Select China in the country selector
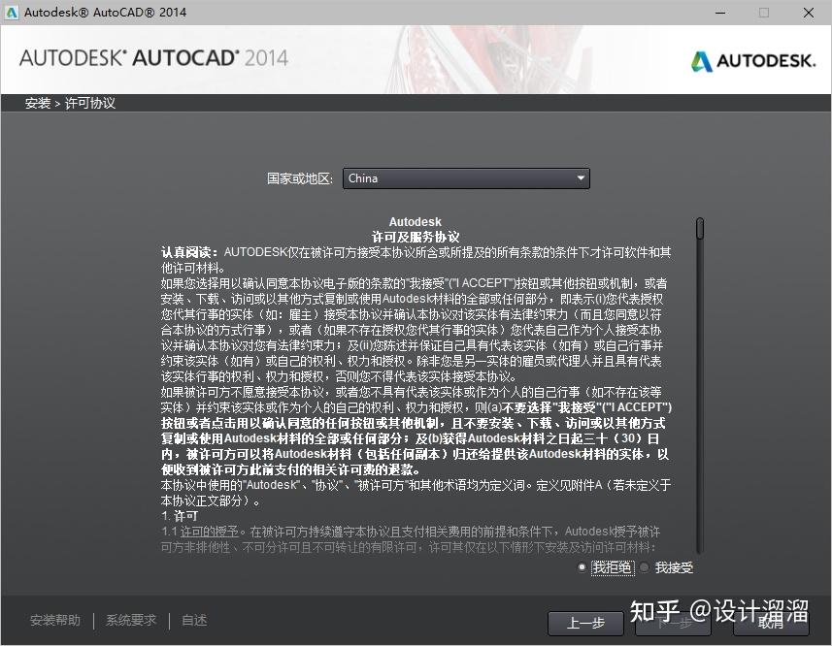Viewport: 832px width, 646px height. [x=466, y=178]
